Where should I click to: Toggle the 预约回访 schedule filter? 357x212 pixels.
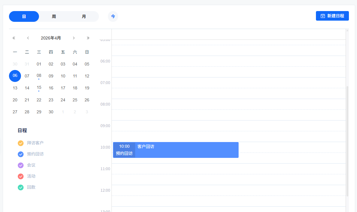(x=21, y=154)
